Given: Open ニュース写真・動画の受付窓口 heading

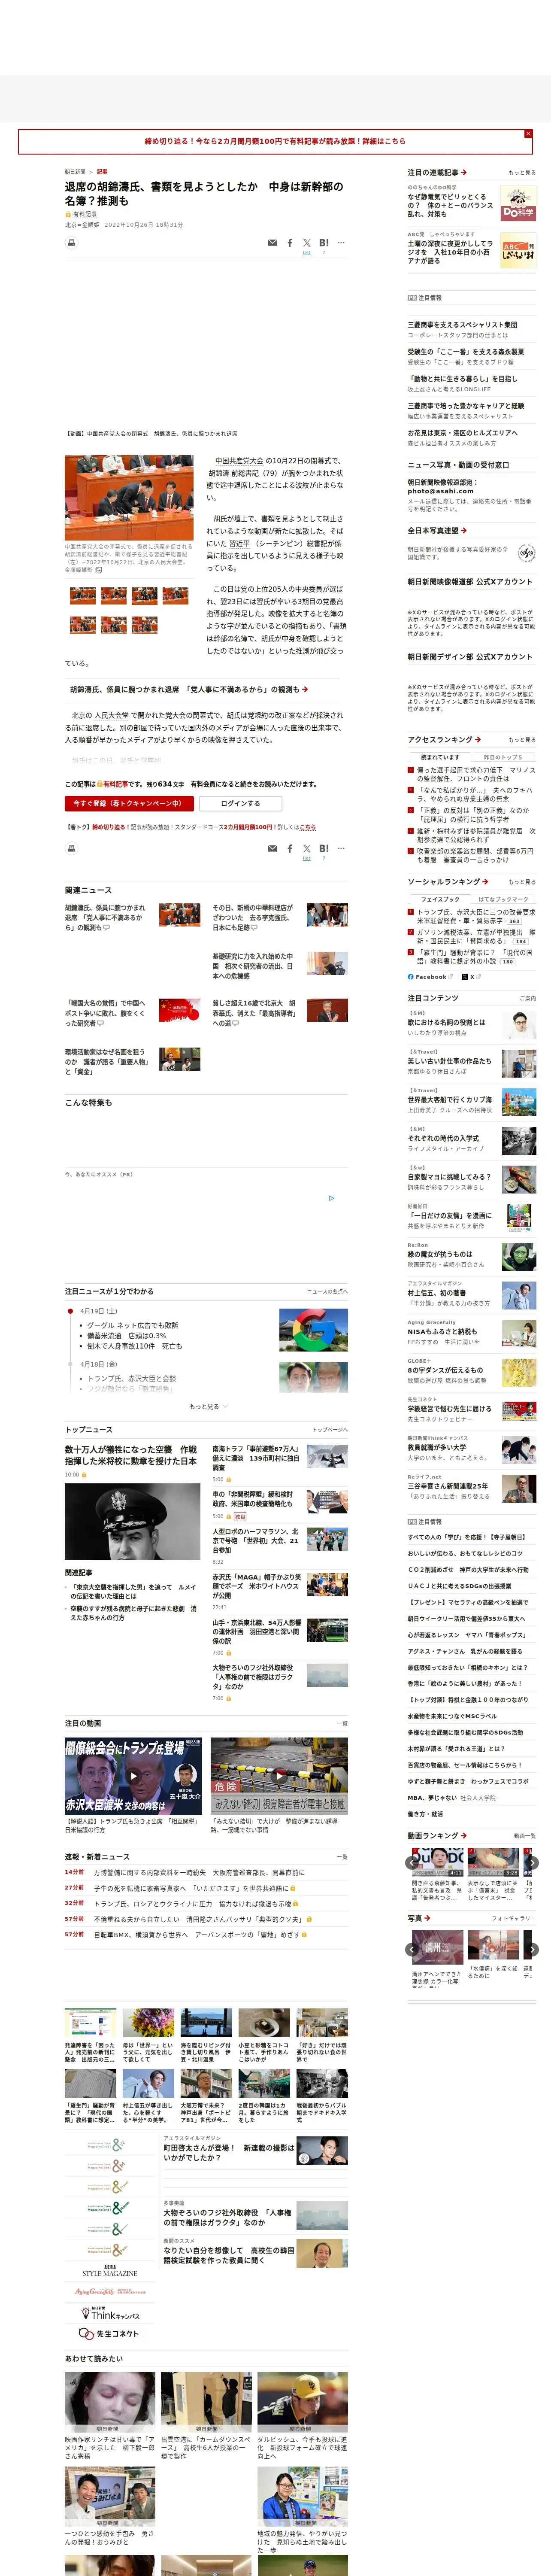Looking at the screenshot, I should (x=458, y=465).
